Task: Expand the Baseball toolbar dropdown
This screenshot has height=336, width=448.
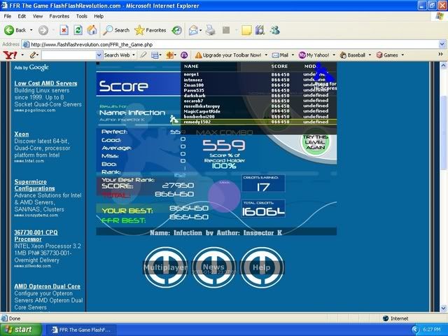Action: 370,55
